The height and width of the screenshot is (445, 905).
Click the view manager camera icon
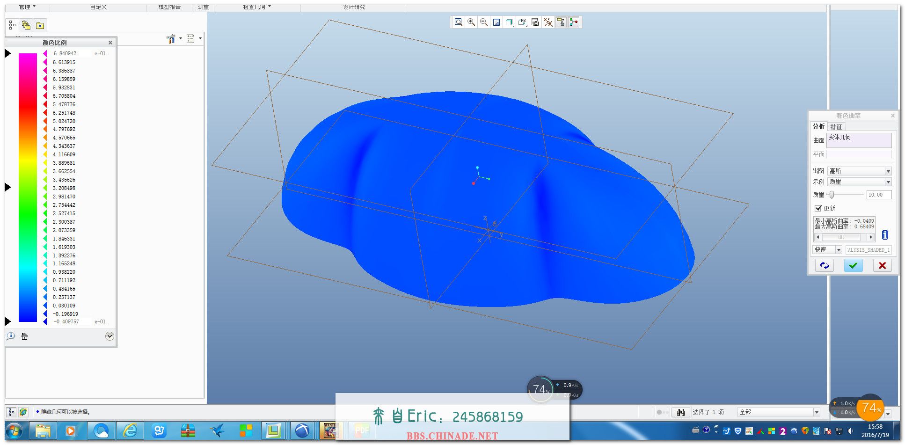[535, 22]
